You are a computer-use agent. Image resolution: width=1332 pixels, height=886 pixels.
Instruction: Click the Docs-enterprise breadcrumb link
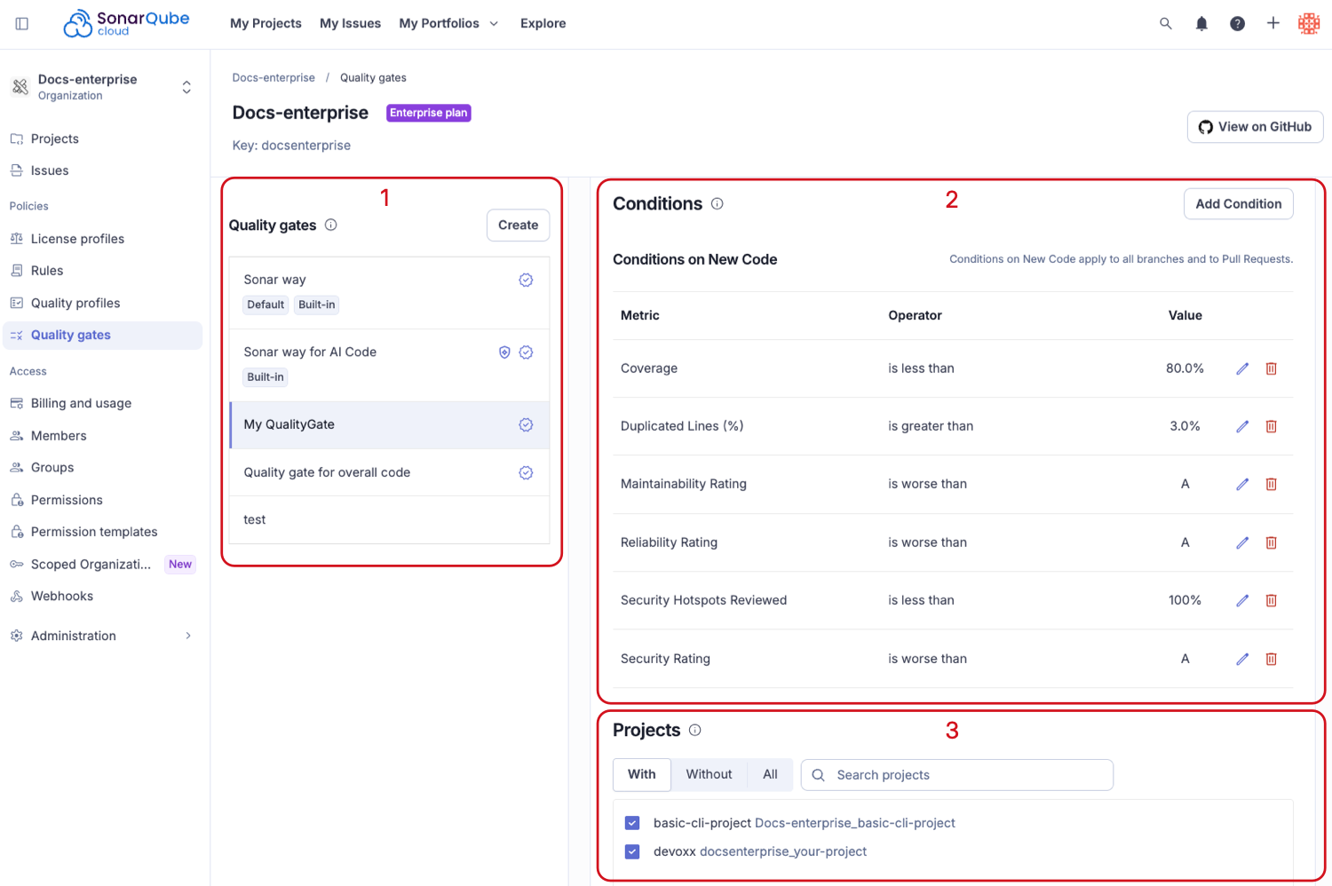pyautogui.click(x=274, y=78)
